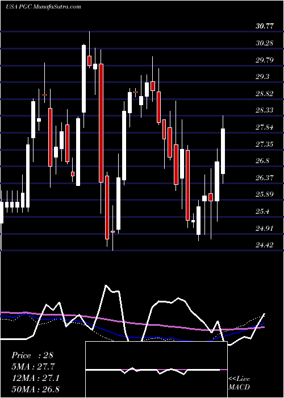Click the '12MA : 27.1' readout
This screenshot has width=284, height=398.
click(x=35, y=378)
